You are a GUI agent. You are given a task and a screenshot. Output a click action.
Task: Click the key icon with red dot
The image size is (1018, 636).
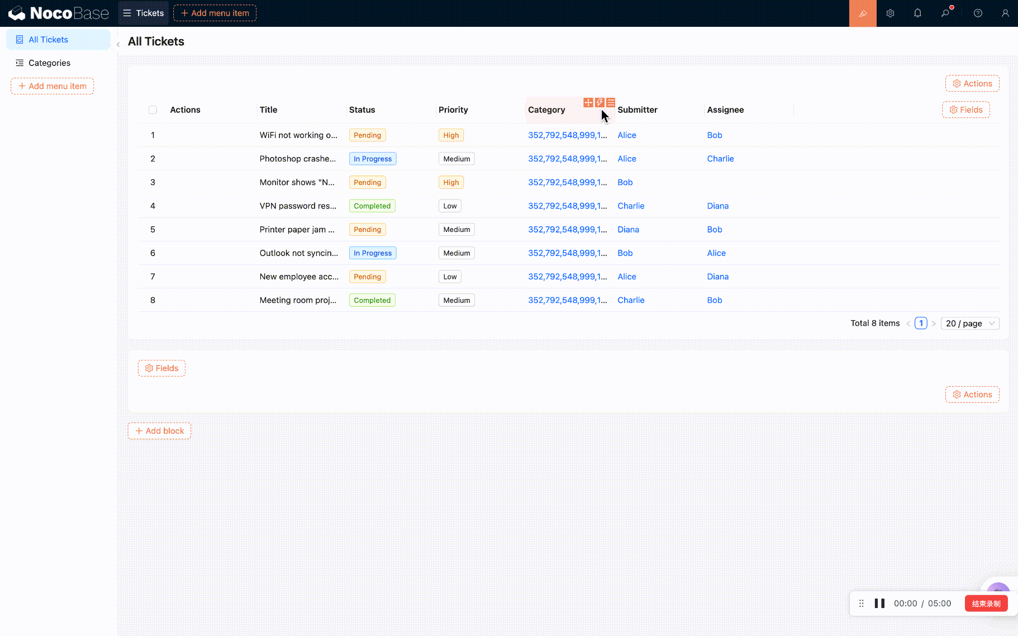pos(945,13)
